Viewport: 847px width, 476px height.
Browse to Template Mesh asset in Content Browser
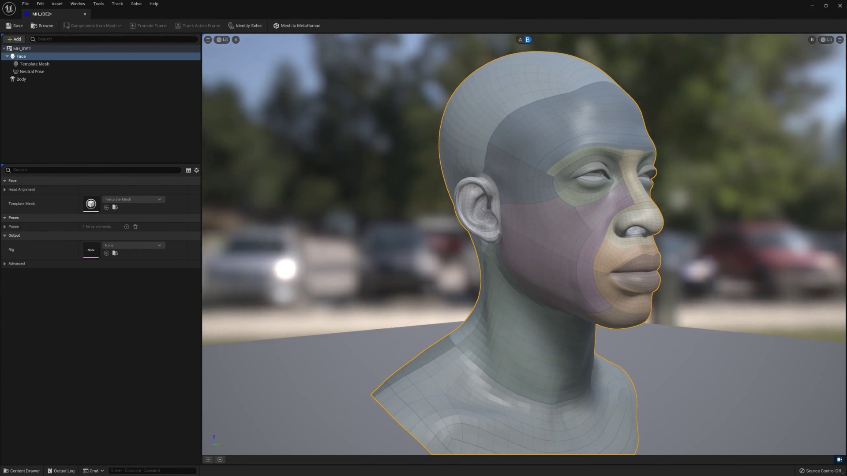[x=115, y=207]
